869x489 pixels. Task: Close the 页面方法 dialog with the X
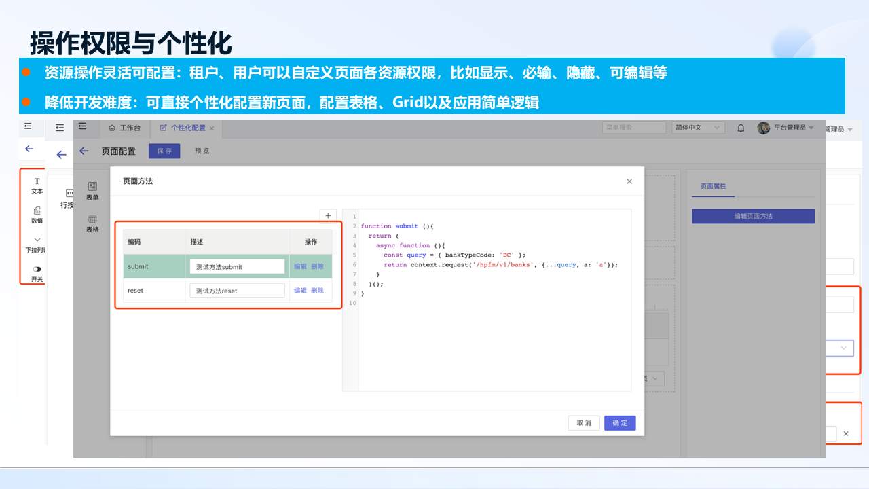pos(629,181)
